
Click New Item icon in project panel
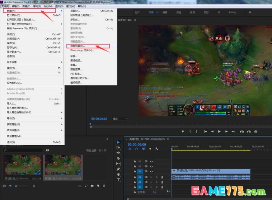tap(98, 186)
